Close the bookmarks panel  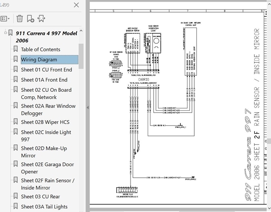coord(76,5)
